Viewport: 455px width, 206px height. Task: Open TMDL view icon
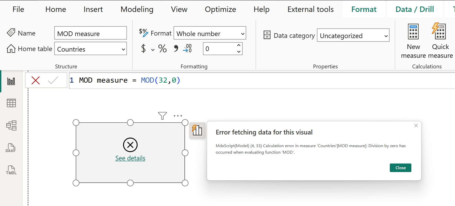tap(11, 170)
